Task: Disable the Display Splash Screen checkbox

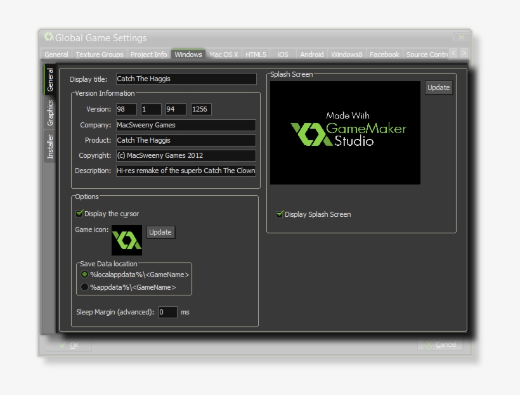Action: [280, 214]
